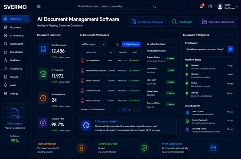Open the Lease Agreement.pdf row

pyautogui.click(x=111, y=60)
